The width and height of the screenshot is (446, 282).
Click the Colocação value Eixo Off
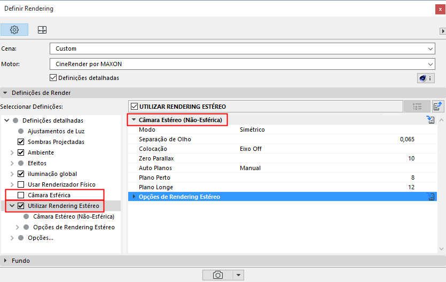[251, 149]
